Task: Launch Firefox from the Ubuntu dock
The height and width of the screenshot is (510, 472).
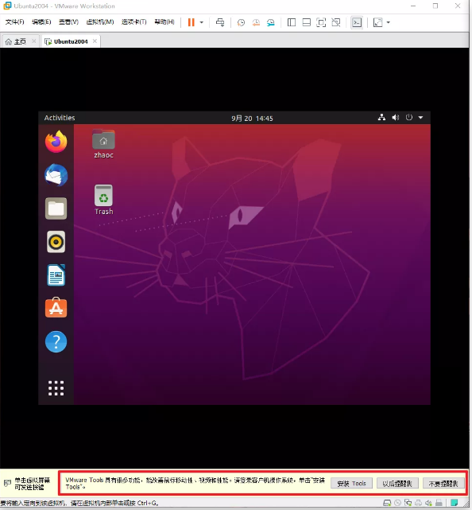Action: coord(56,142)
